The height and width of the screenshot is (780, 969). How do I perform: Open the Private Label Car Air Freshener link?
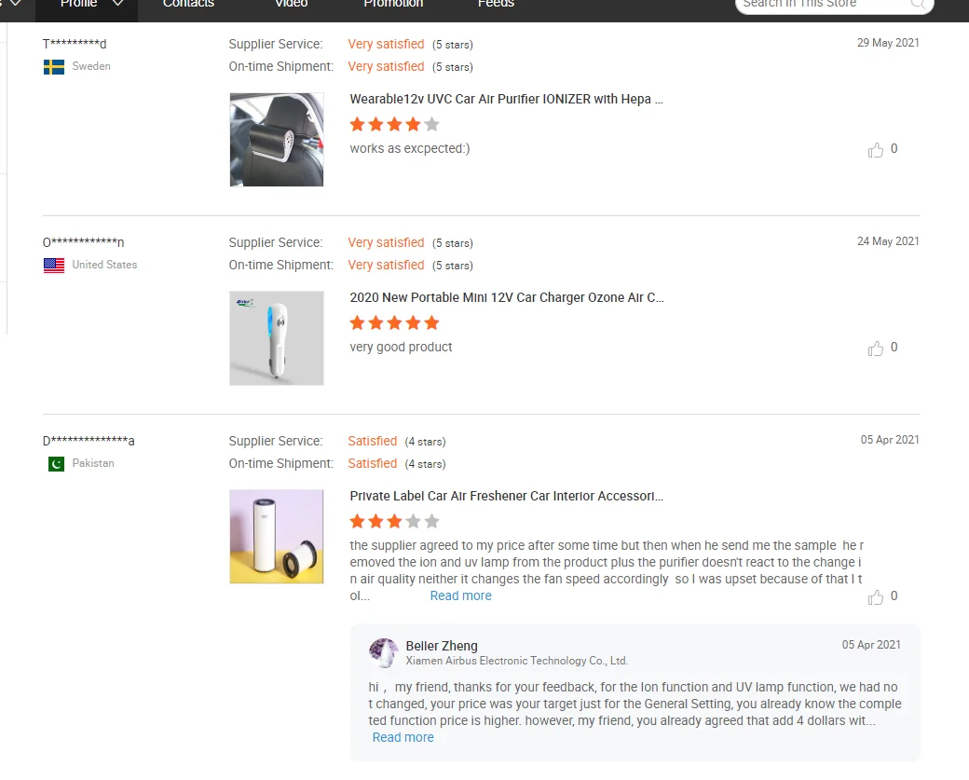506,497
